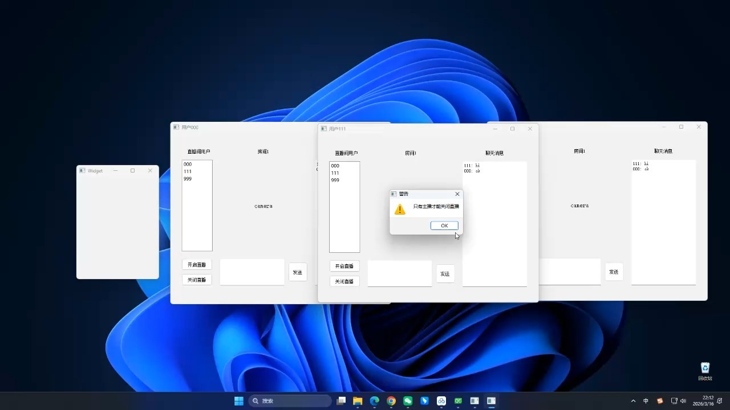Launch Google Chrome from the taskbar
730x410 pixels.
[391, 401]
